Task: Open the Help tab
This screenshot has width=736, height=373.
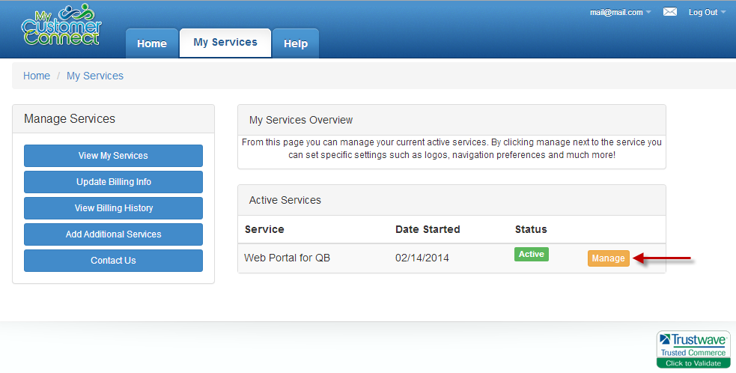Action: point(295,43)
